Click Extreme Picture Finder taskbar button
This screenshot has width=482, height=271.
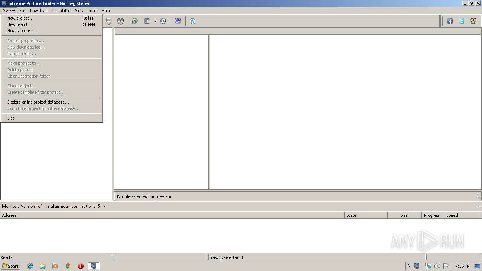coord(94,266)
